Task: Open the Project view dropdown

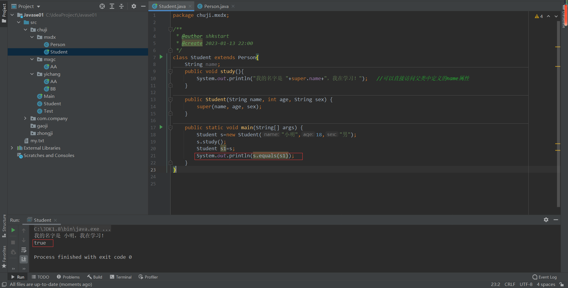Action: (38, 7)
